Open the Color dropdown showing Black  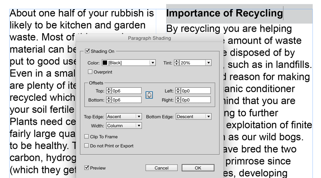tap(152, 63)
